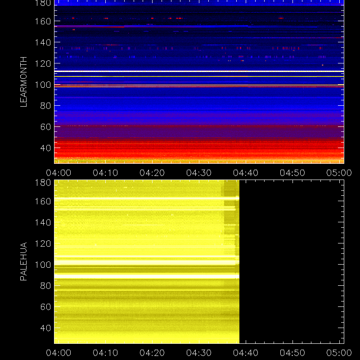This screenshot has width=360, height=360.
Task: Click the 04:30 time label below Palehua plot
Action: click(199, 353)
